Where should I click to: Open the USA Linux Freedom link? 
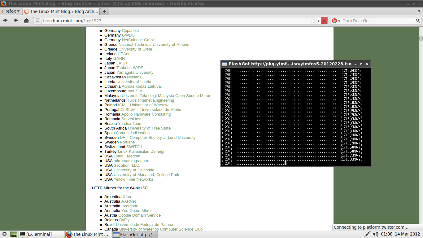click(127, 156)
